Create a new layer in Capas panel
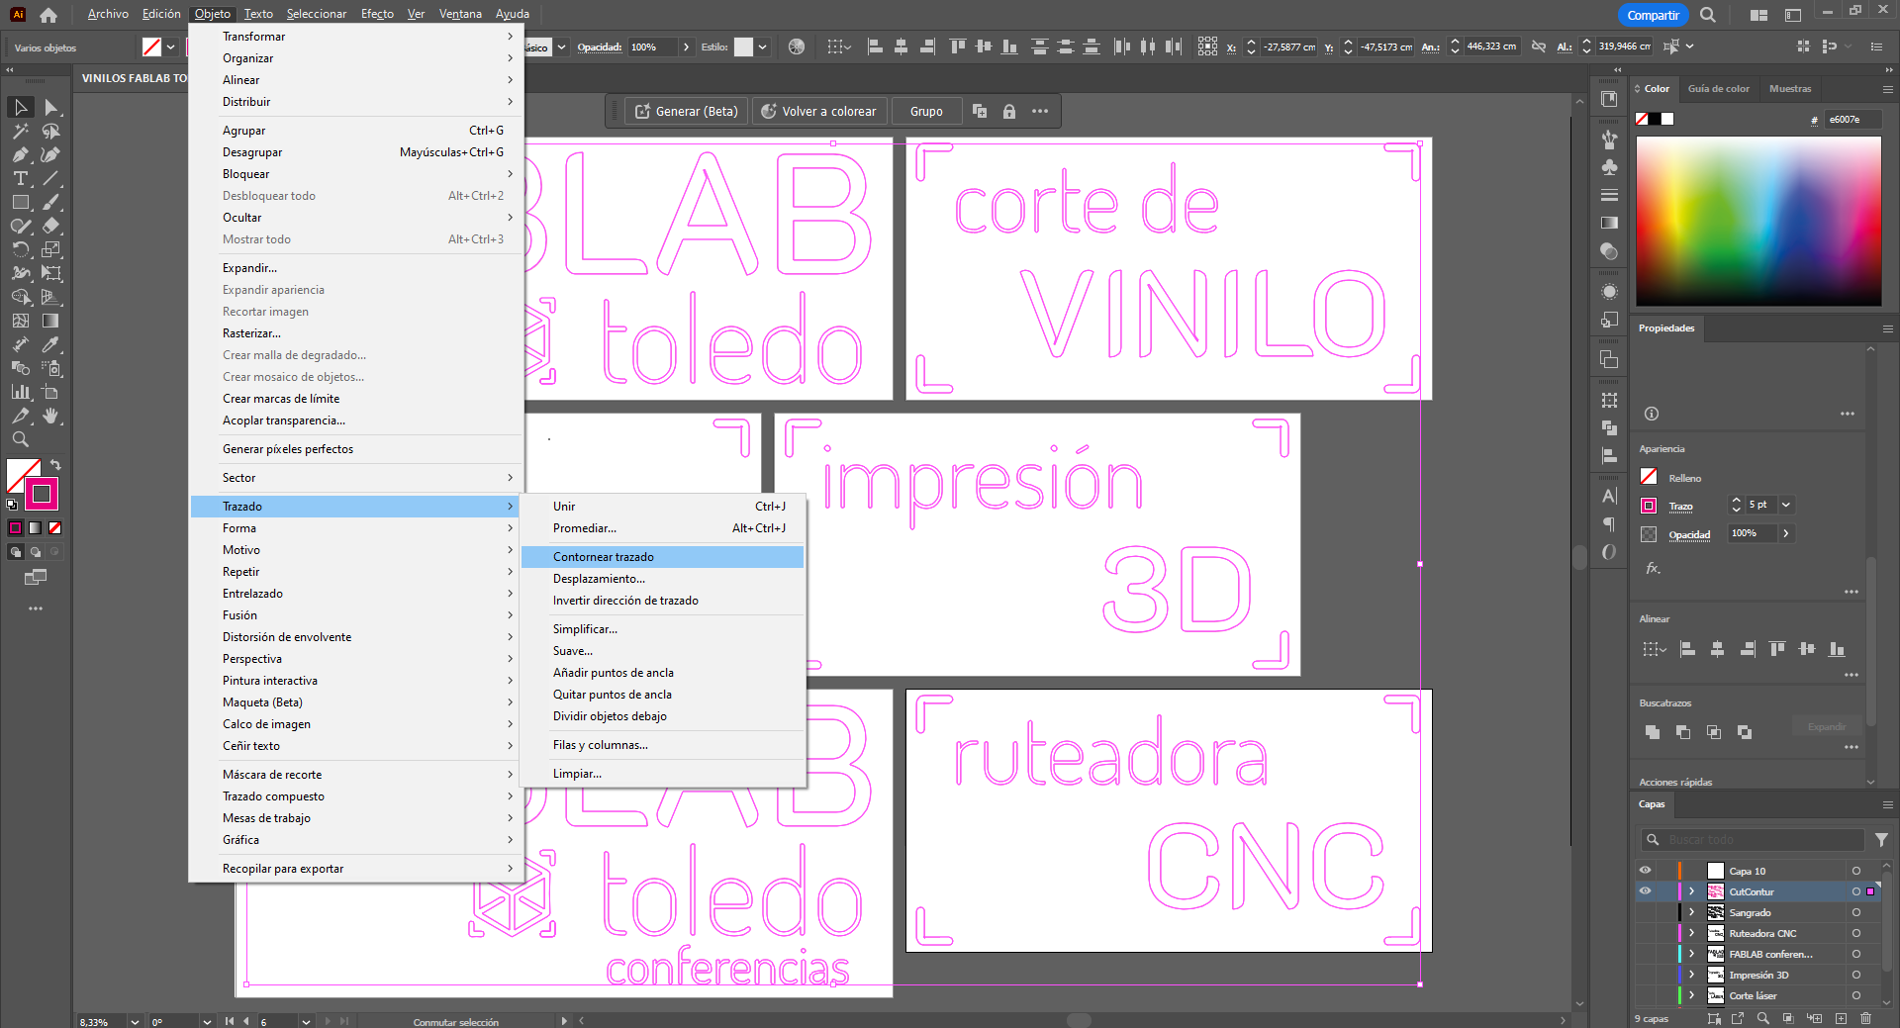The width and height of the screenshot is (1900, 1028). 1841,1018
